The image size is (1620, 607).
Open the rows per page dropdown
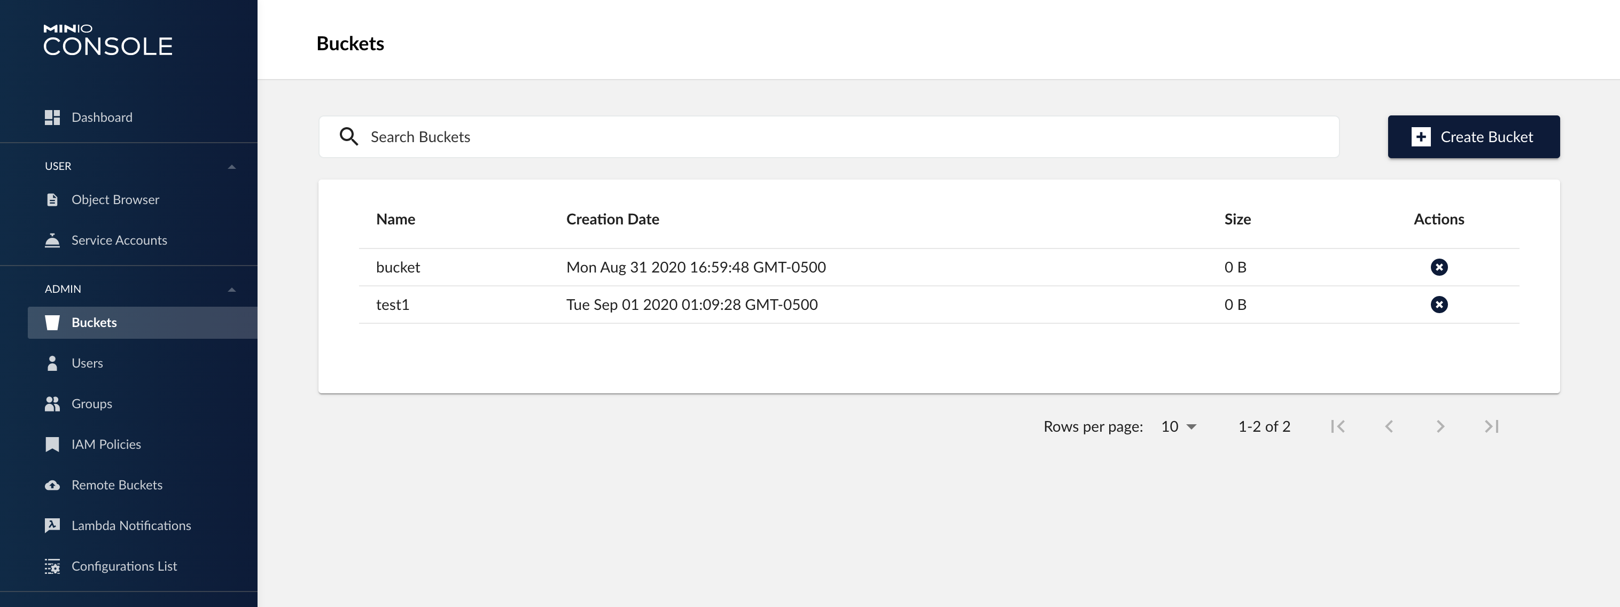pos(1179,426)
